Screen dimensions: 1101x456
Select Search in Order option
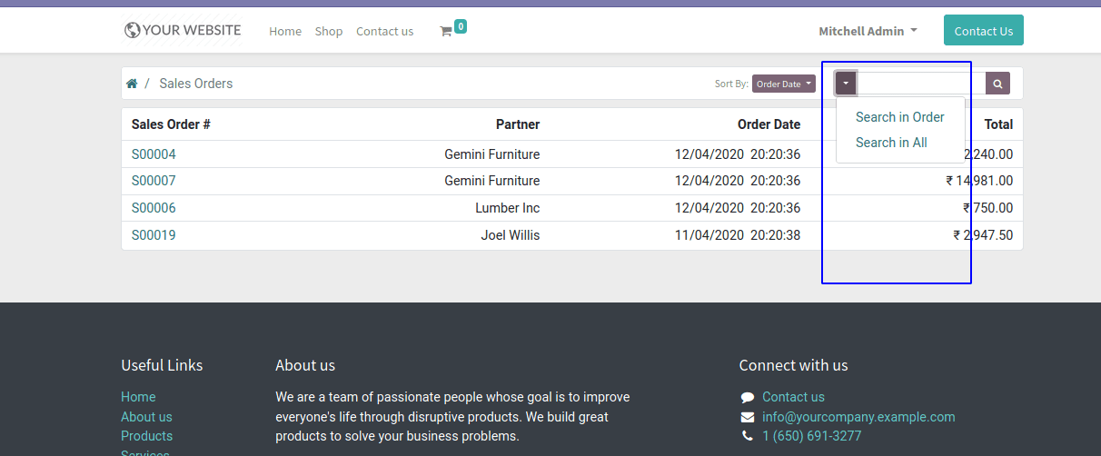pos(899,117)
